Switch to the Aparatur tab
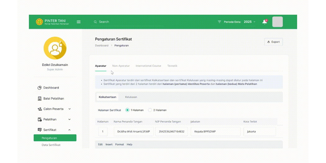 pyautogui.click(x=101, y=66)
